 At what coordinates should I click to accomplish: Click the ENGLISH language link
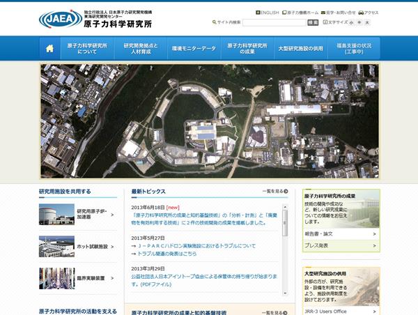point(268,13)
